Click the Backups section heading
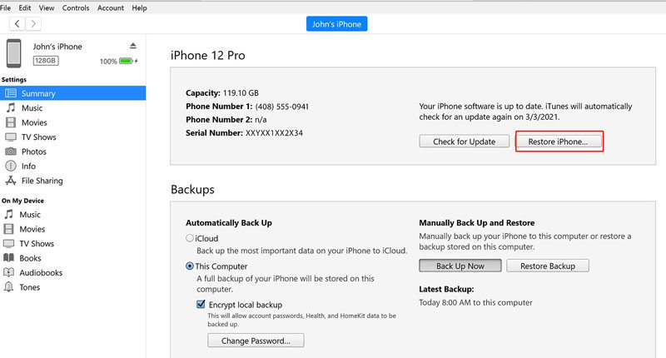Viewport: 666px width, 358px height. tap(192, 189)
